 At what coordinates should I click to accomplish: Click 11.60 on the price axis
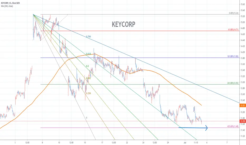[243, 124]
